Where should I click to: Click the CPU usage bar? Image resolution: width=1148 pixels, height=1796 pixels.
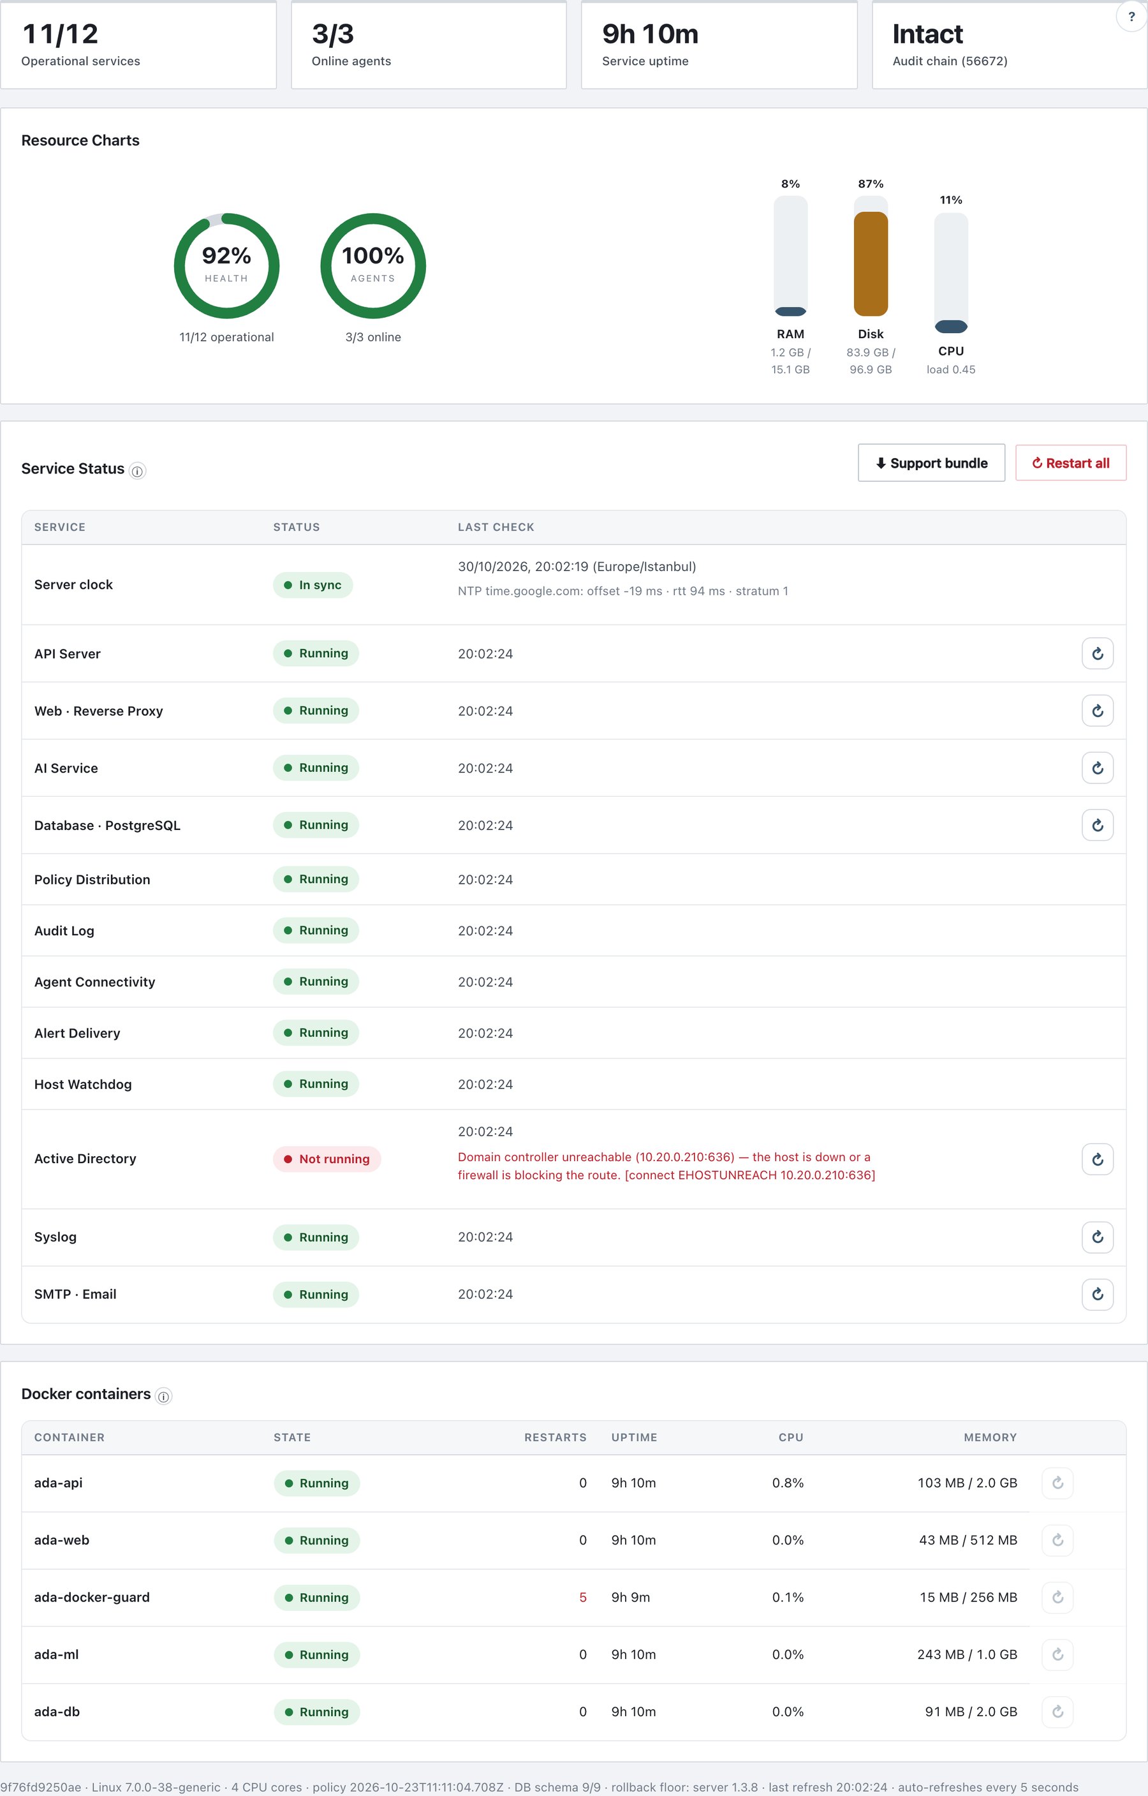point(951,273)
